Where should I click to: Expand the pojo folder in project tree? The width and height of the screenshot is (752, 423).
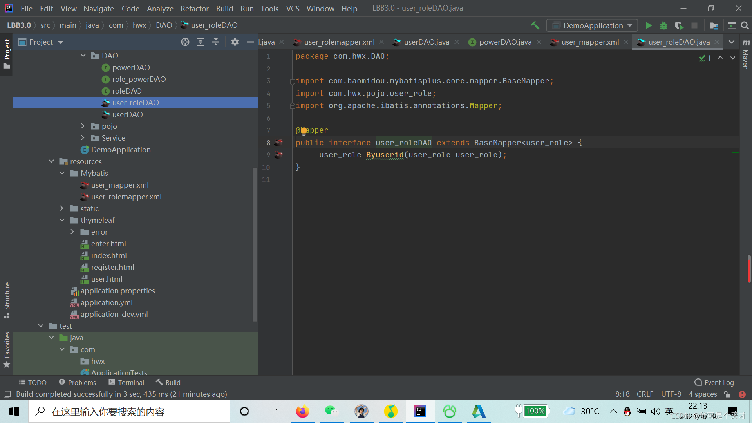83,126
